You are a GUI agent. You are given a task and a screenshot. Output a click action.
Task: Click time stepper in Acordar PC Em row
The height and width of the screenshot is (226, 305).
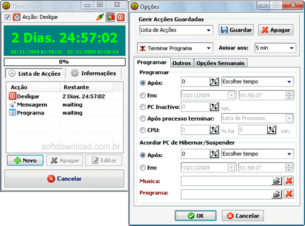click(289, 168)
